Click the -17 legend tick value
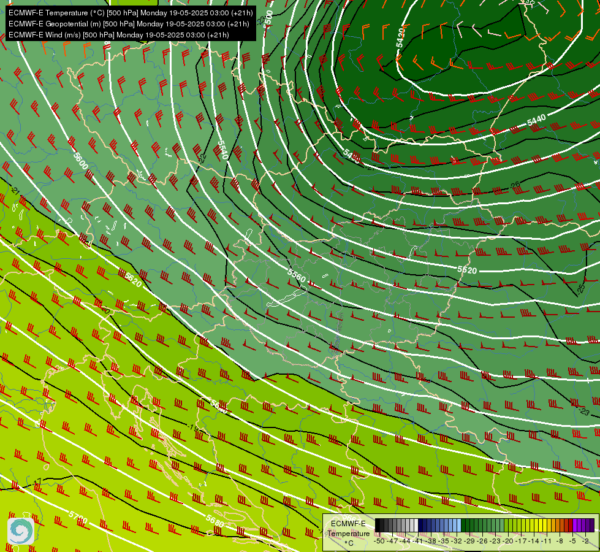The height and width of the screenshot is (552, 600). tap(521, 541)
